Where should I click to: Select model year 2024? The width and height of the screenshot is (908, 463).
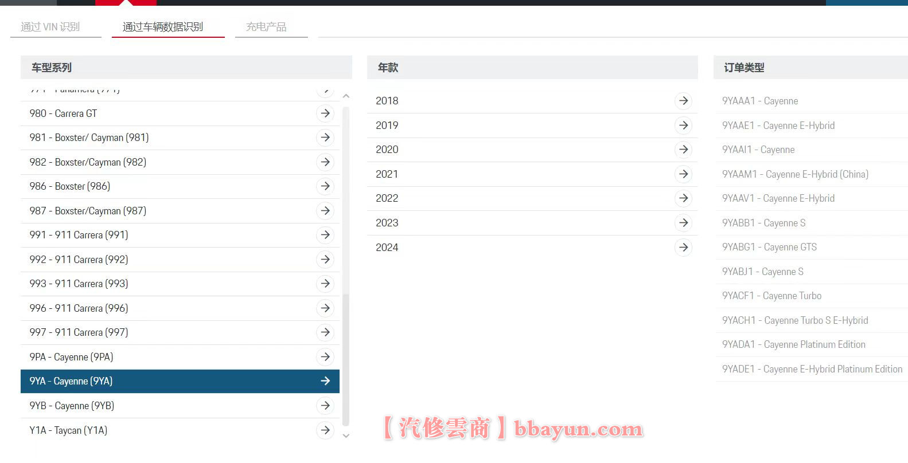coord(532,248)
